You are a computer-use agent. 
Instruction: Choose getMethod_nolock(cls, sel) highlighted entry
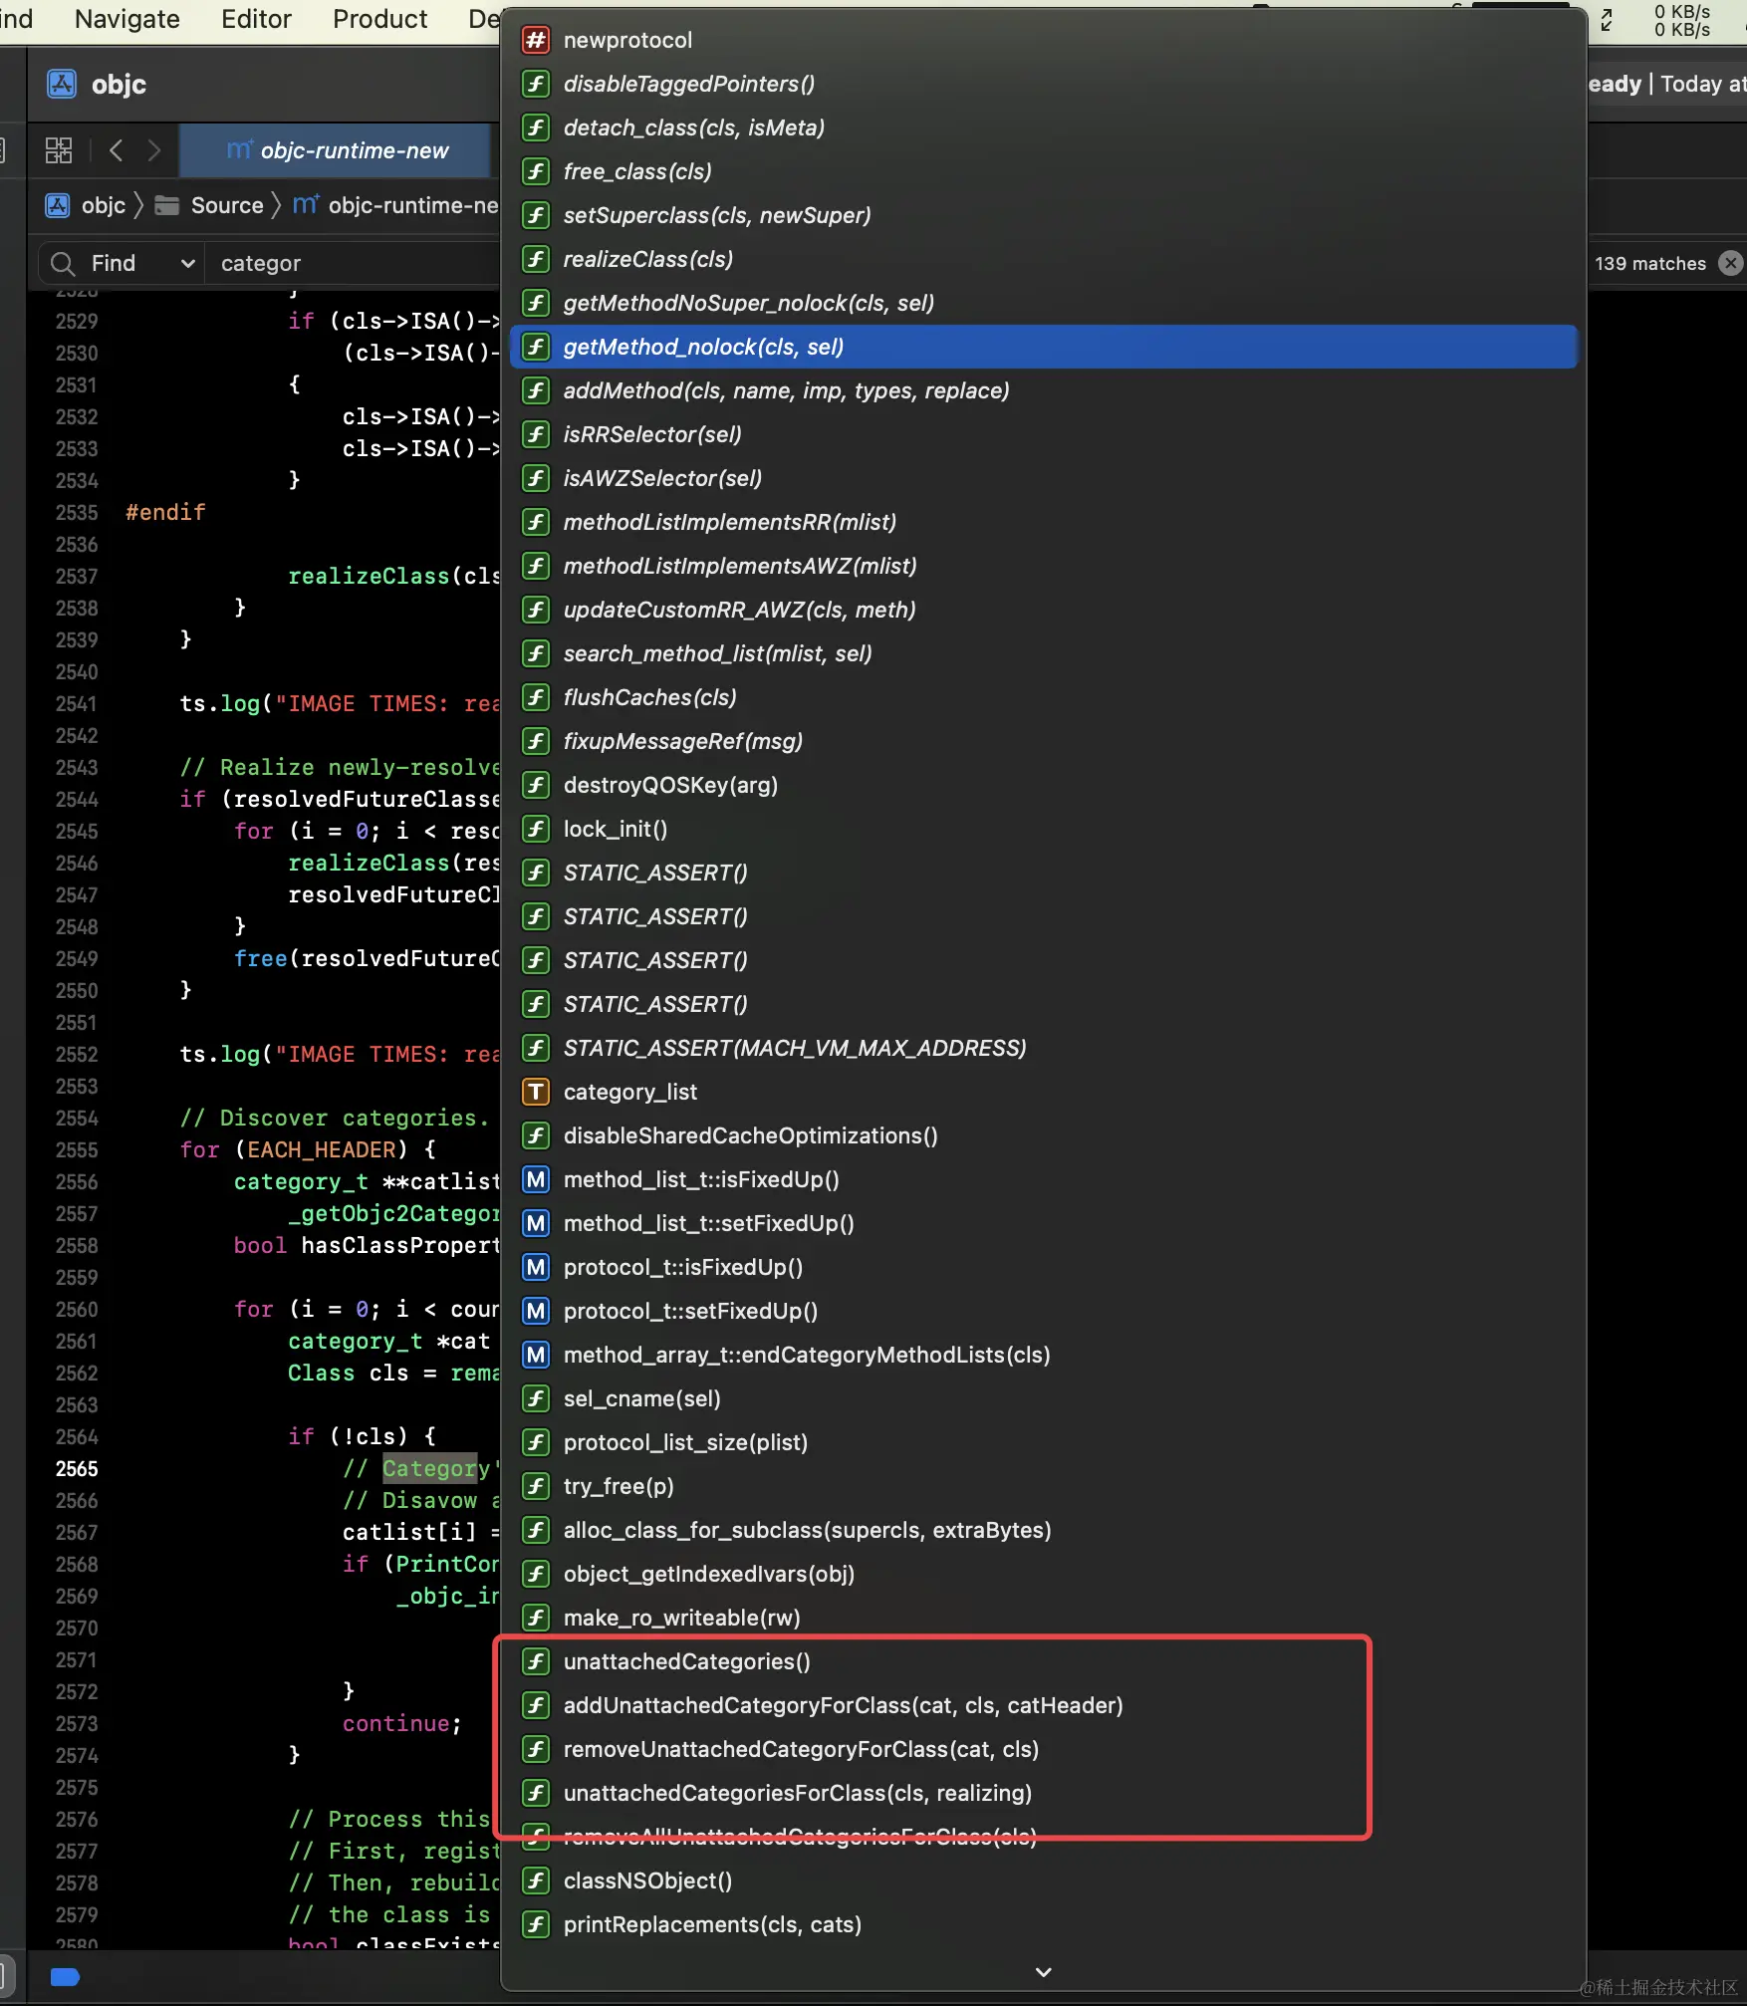click(1044, 347)
